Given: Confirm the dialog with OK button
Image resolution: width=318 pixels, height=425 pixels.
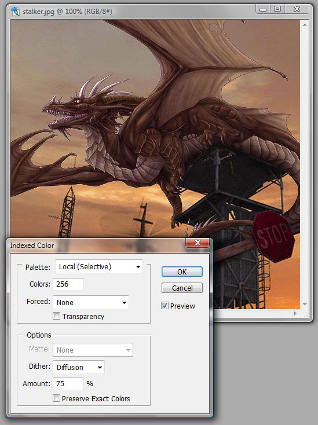Looking at the screenshot, I should point(182,272).
